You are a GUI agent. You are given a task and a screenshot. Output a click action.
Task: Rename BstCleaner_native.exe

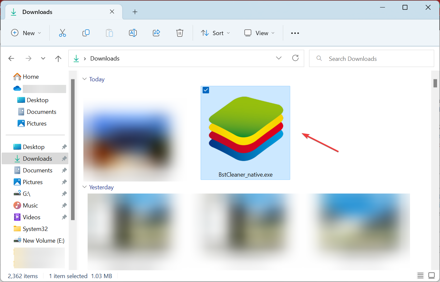(133, 33)
